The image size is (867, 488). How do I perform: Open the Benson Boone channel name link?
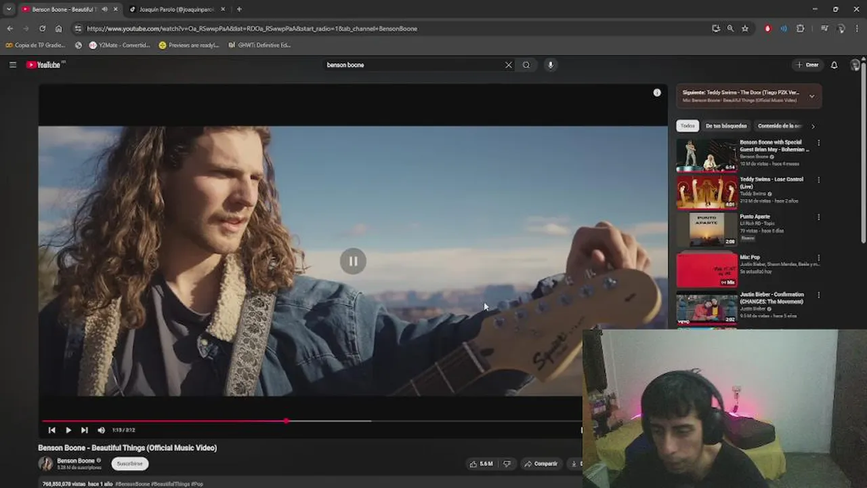click(x=76, y=461)
